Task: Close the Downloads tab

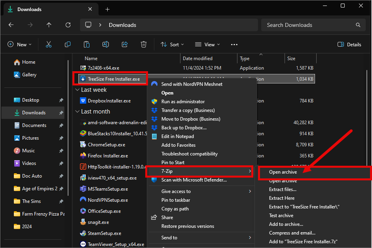Action: pyautogui.click(x=90, y=9)
